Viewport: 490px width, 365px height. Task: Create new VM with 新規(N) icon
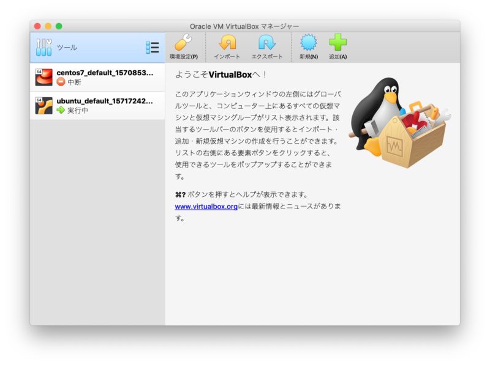point(309,42)
